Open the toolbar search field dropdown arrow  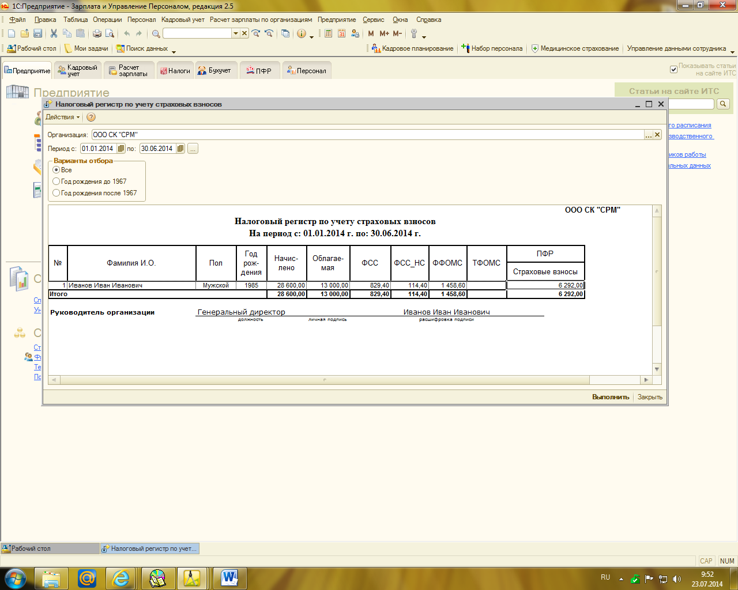[235, 33]
